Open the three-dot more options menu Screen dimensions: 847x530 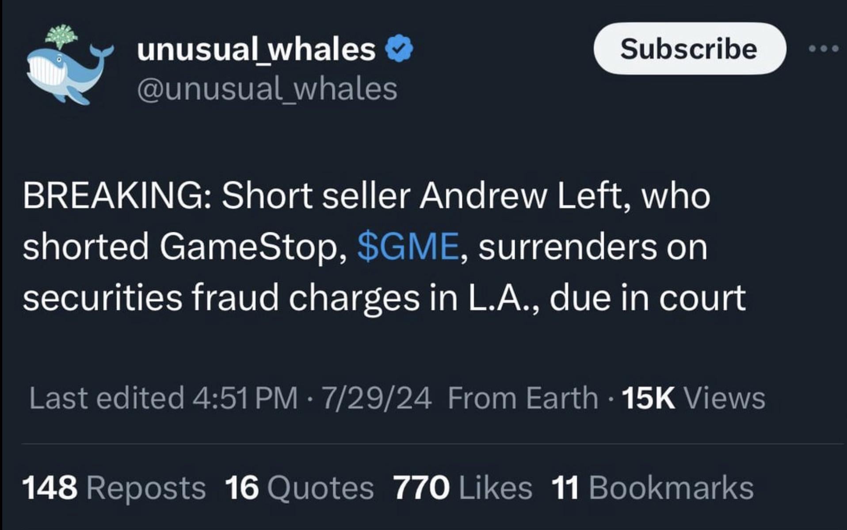823,49
